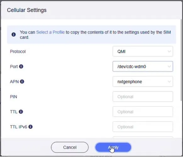183x157 pixels.
Task: Click the Cellular Settings dialog title
Action: point(27,10)
